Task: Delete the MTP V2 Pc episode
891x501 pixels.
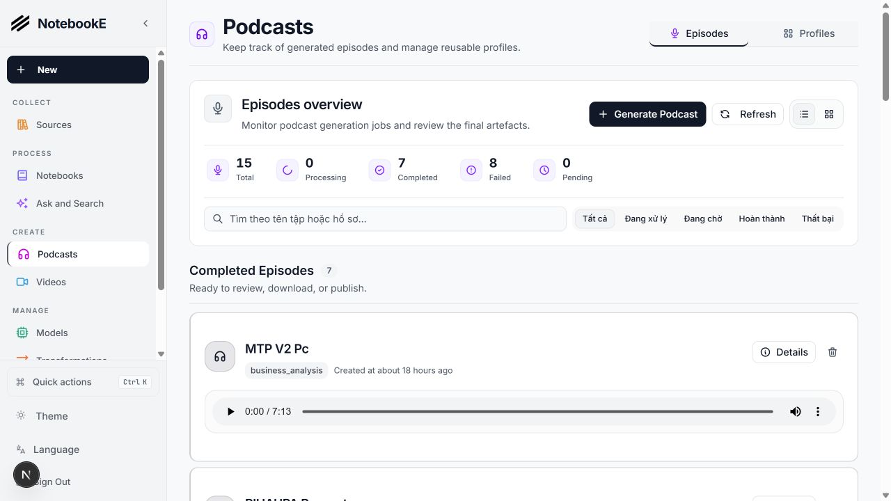Action: (833, 352)
